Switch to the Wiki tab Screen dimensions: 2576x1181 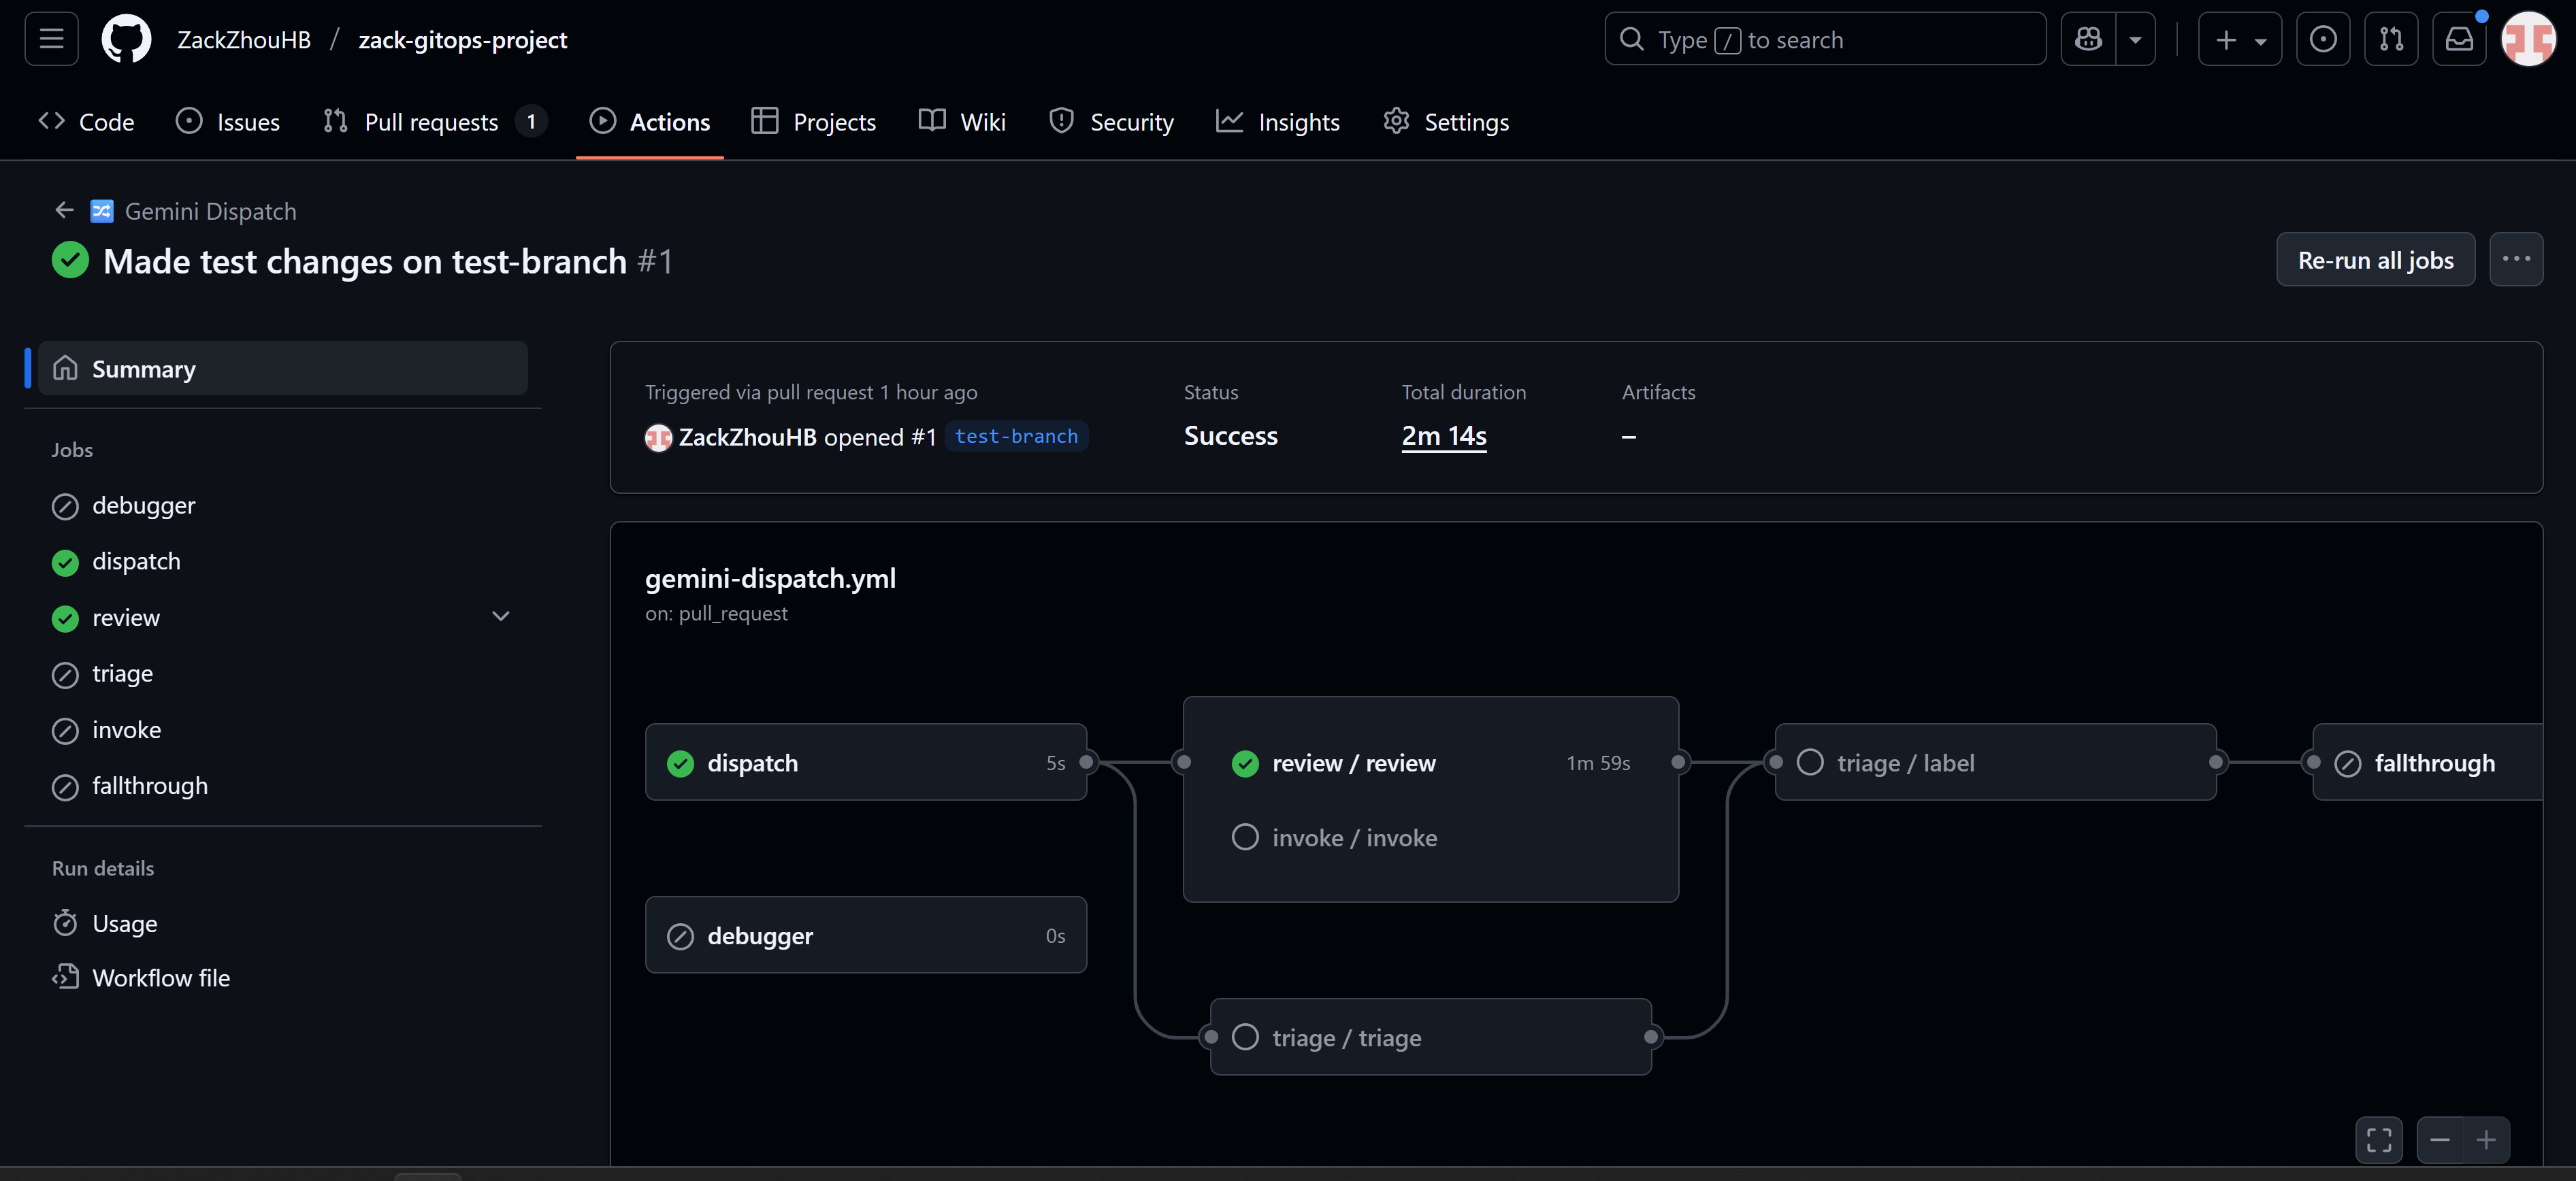tap(962, 122)
